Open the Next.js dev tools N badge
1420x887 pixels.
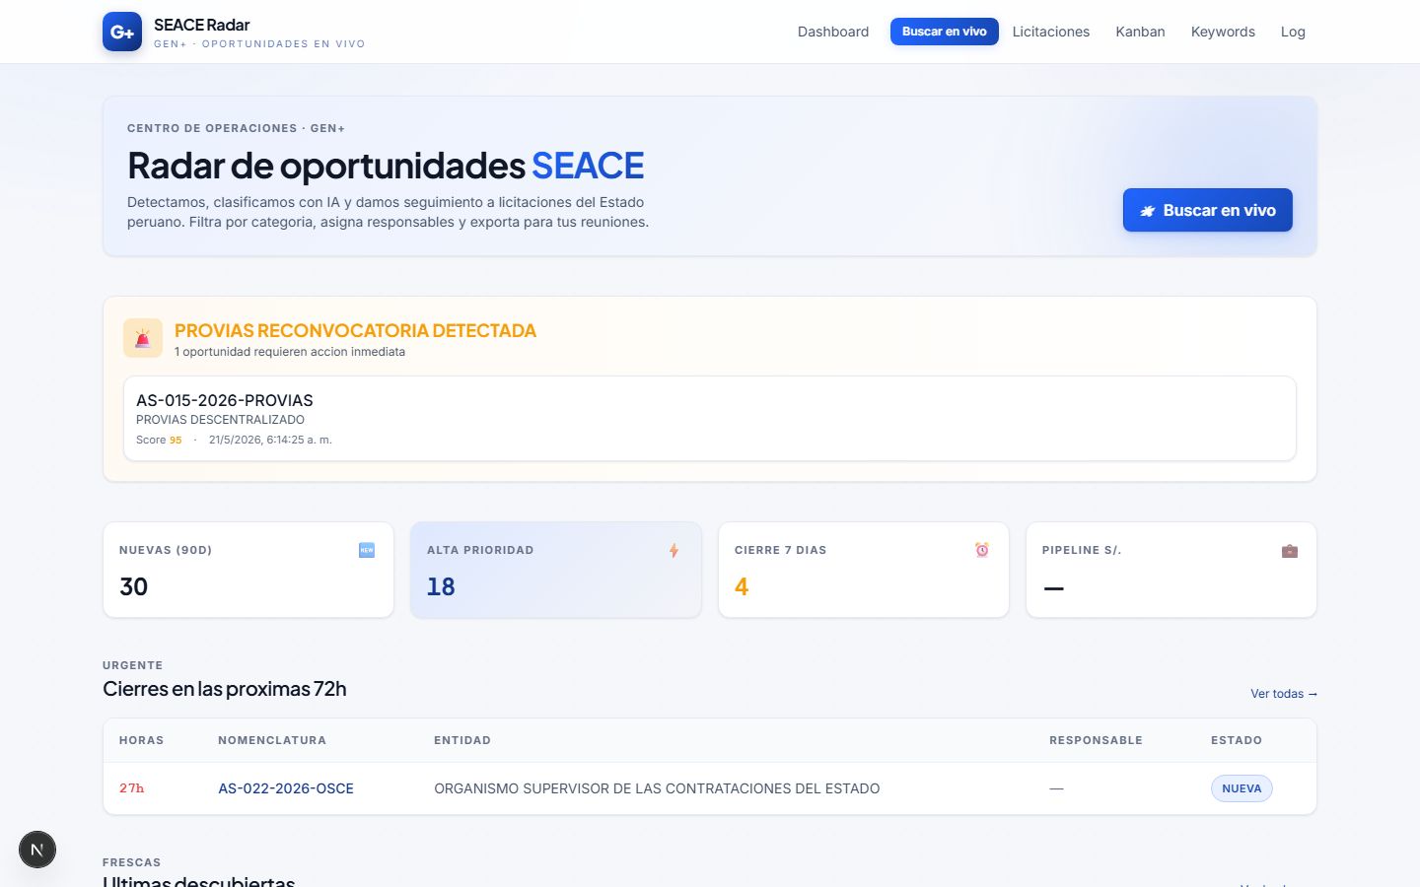point(37,850)
